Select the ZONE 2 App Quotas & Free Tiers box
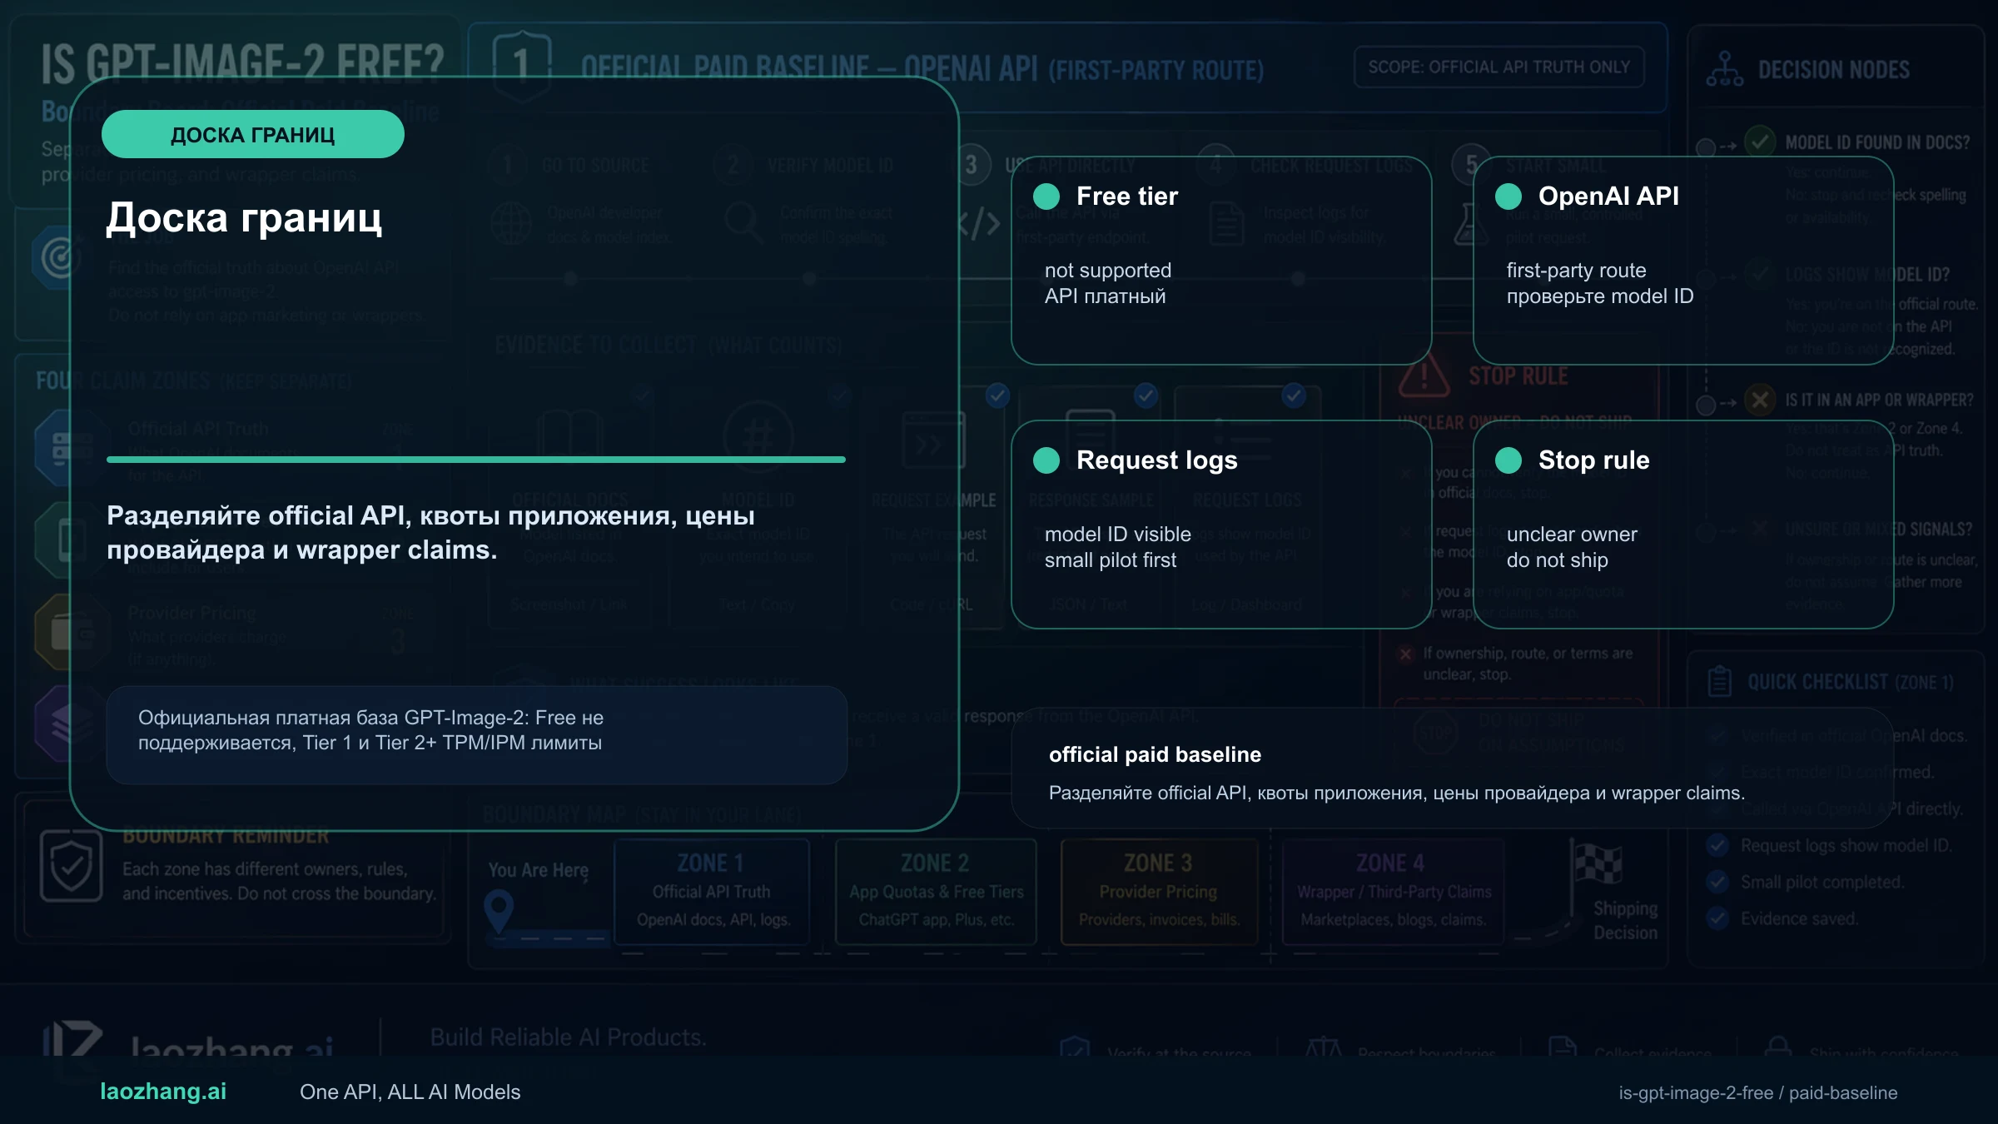The image size is (1998, 1124). [x=936, y=892]
